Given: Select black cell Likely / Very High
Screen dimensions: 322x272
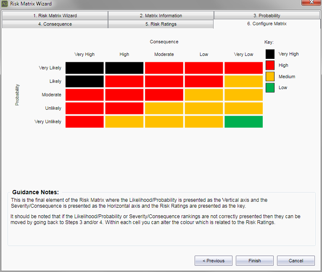Looking at the screenshot, I should tap(84, 82).
